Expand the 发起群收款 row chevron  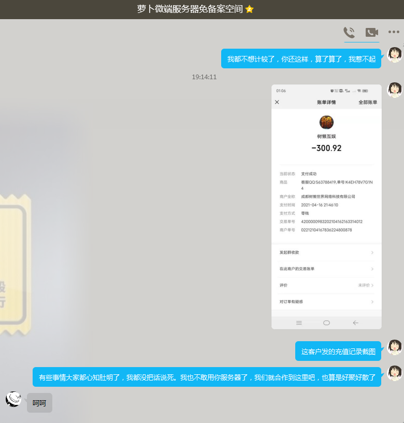[372, 253]
